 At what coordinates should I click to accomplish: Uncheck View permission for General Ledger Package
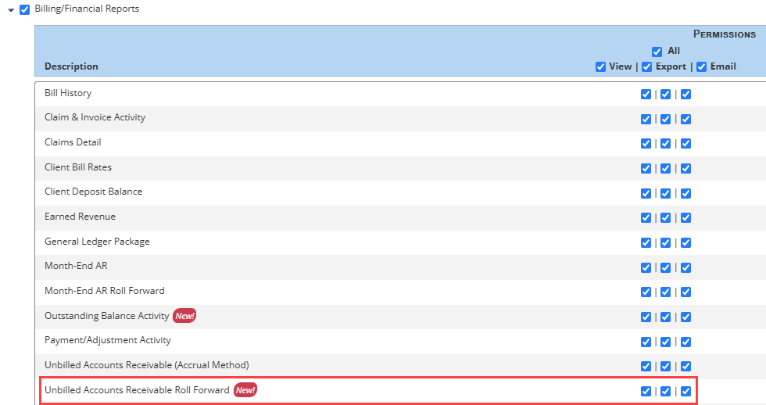click(x=646, y=243)
